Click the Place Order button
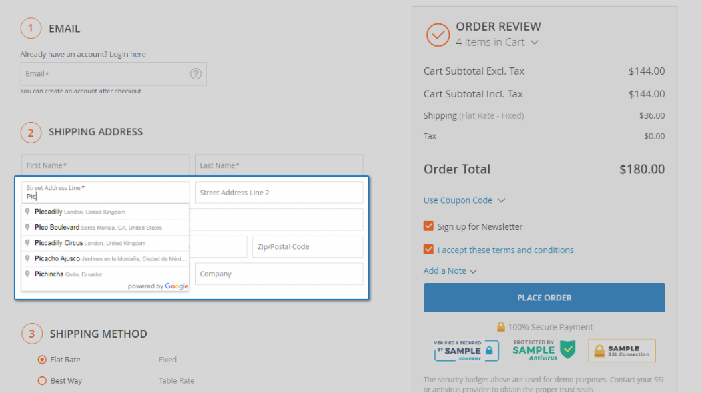The width and height of the screenshot is (702, 393). coord(544,298)
